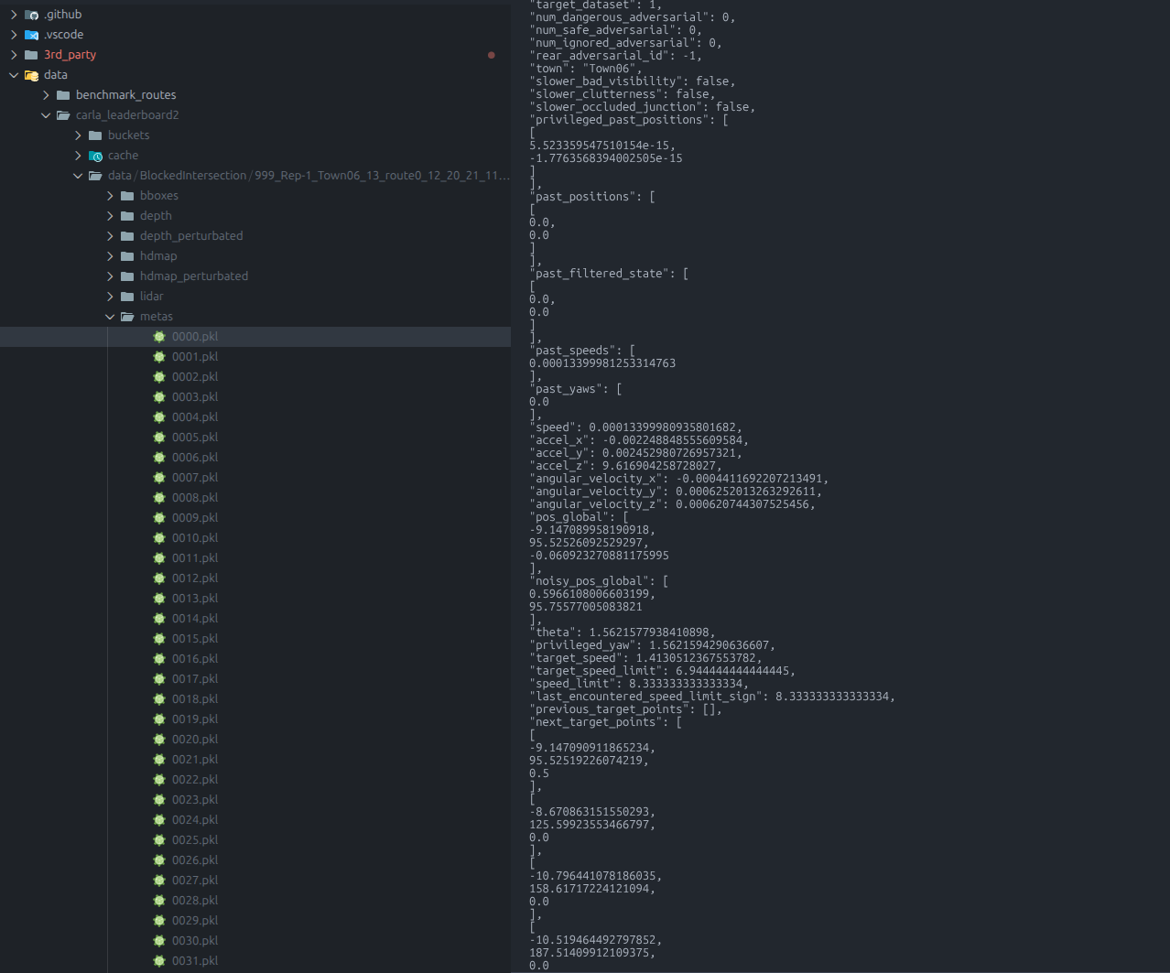Collapse the carla_leaderboard2 folder chevron
Image resolution: width=1170 pixels, height=973 pixels.
46,115
